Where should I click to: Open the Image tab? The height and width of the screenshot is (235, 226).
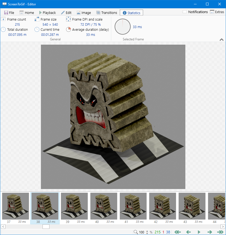84,13
